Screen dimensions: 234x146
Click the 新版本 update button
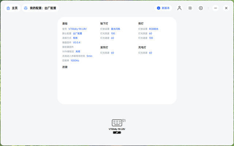click(163, 8)
